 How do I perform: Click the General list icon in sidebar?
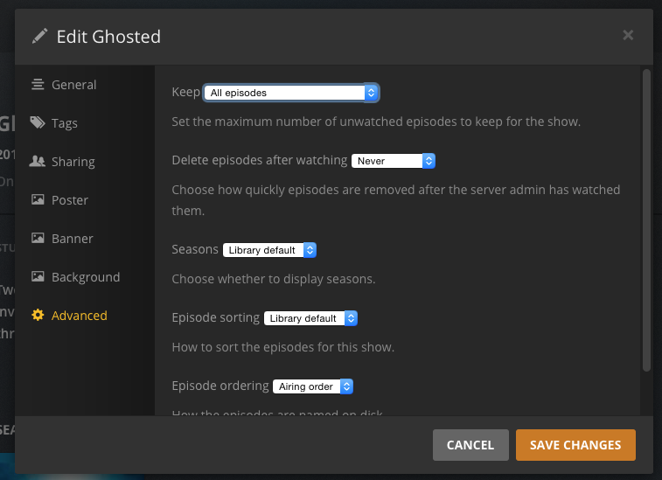point(38,85)
